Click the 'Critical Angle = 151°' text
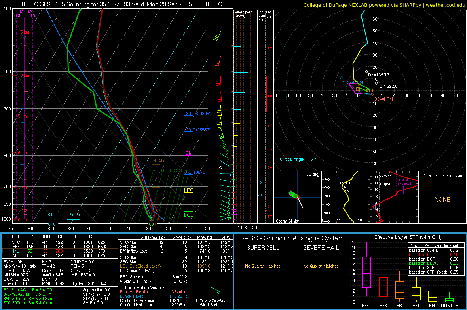The width and height of the screenshot is (467, 310). pos(298,159)
